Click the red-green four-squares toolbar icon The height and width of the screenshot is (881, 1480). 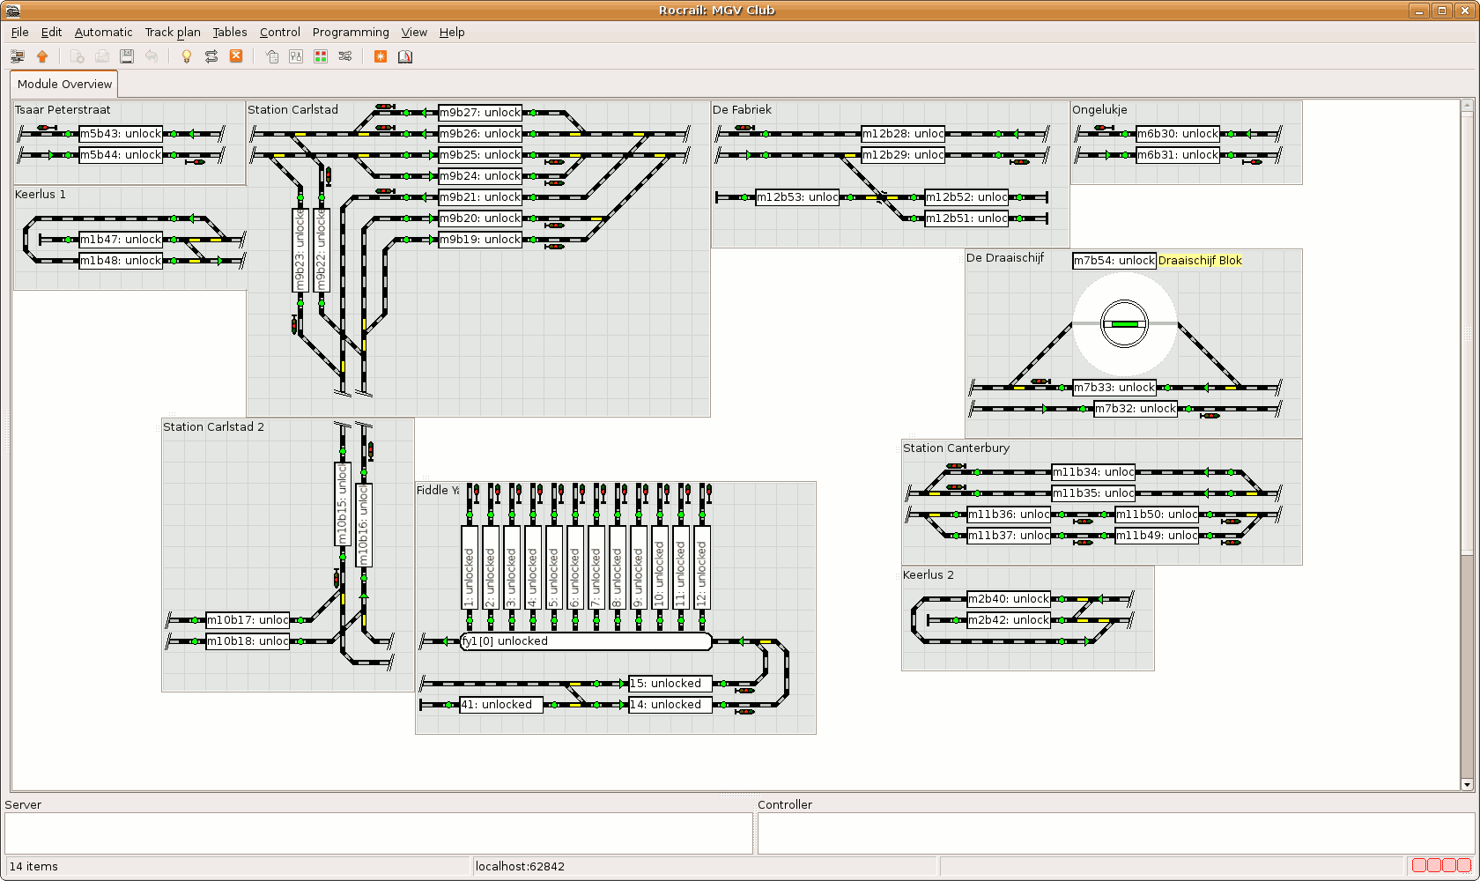(321, 56)
